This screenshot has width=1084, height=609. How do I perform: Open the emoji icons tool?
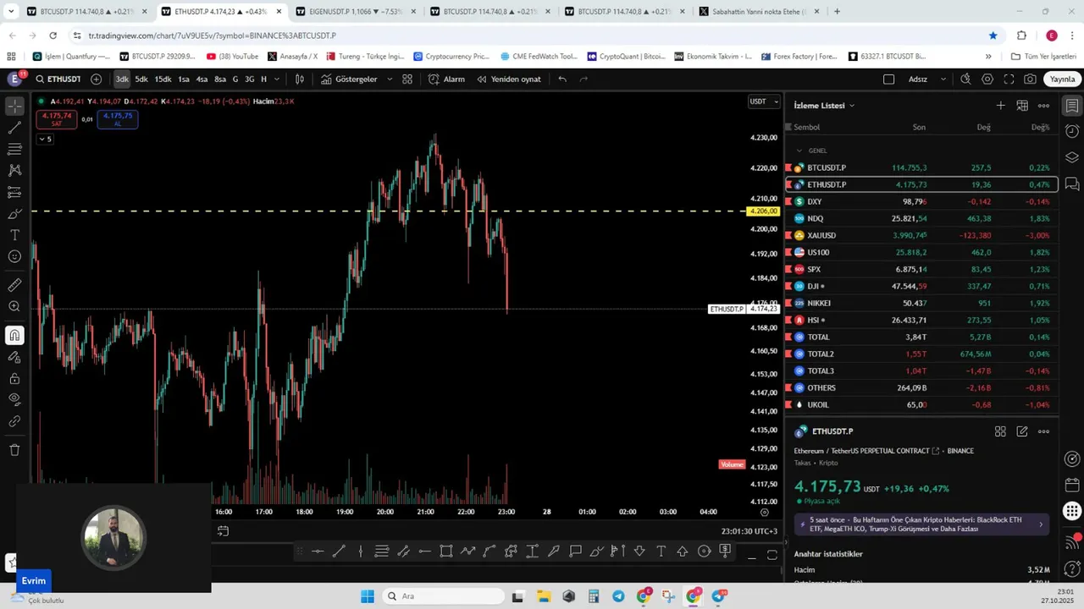point(14,256)
